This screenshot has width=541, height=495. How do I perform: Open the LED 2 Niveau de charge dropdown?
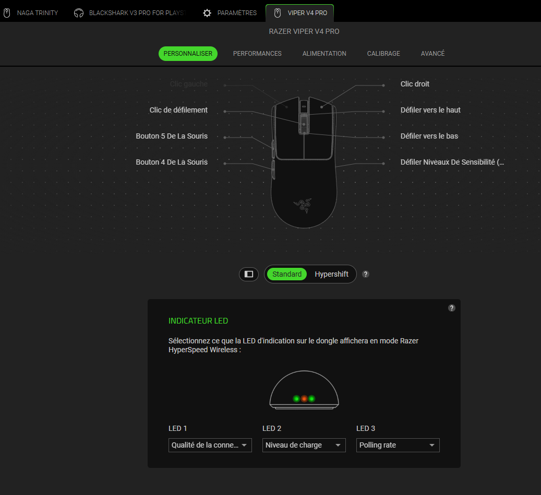304,445
